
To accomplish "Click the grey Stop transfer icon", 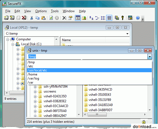I will pos(57,18).
